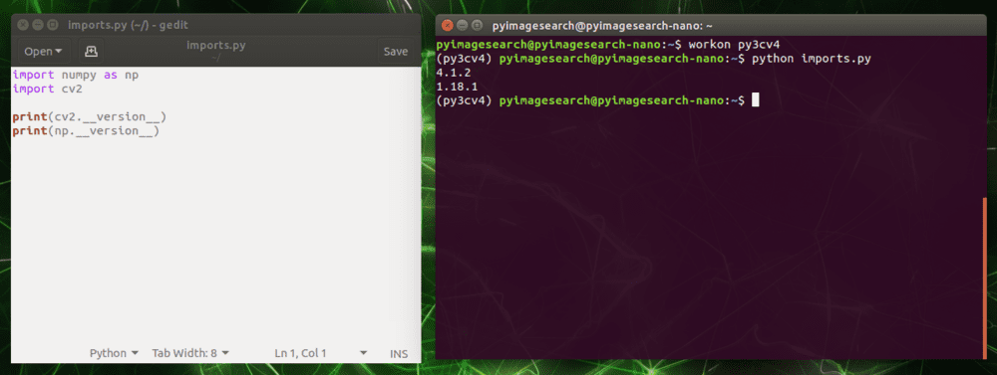Open the Python language selector
This screenshot has height=375, width=997.
[114, 353]
